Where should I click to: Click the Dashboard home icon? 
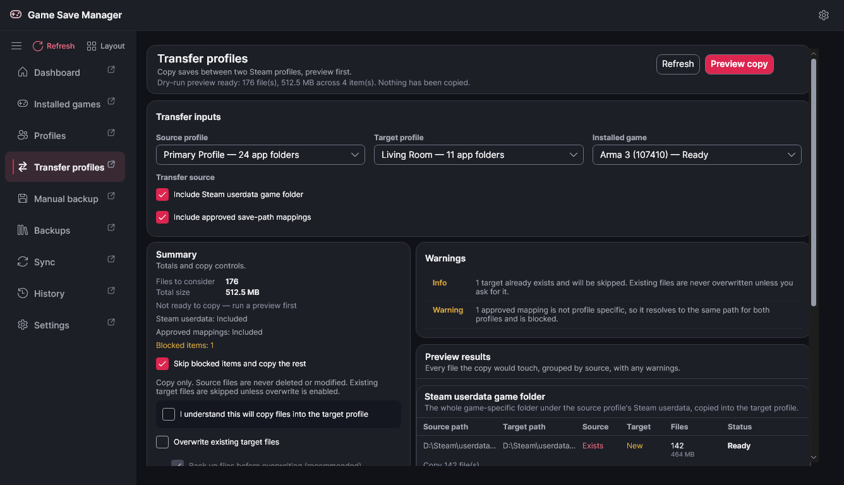(x=23, y=72)
